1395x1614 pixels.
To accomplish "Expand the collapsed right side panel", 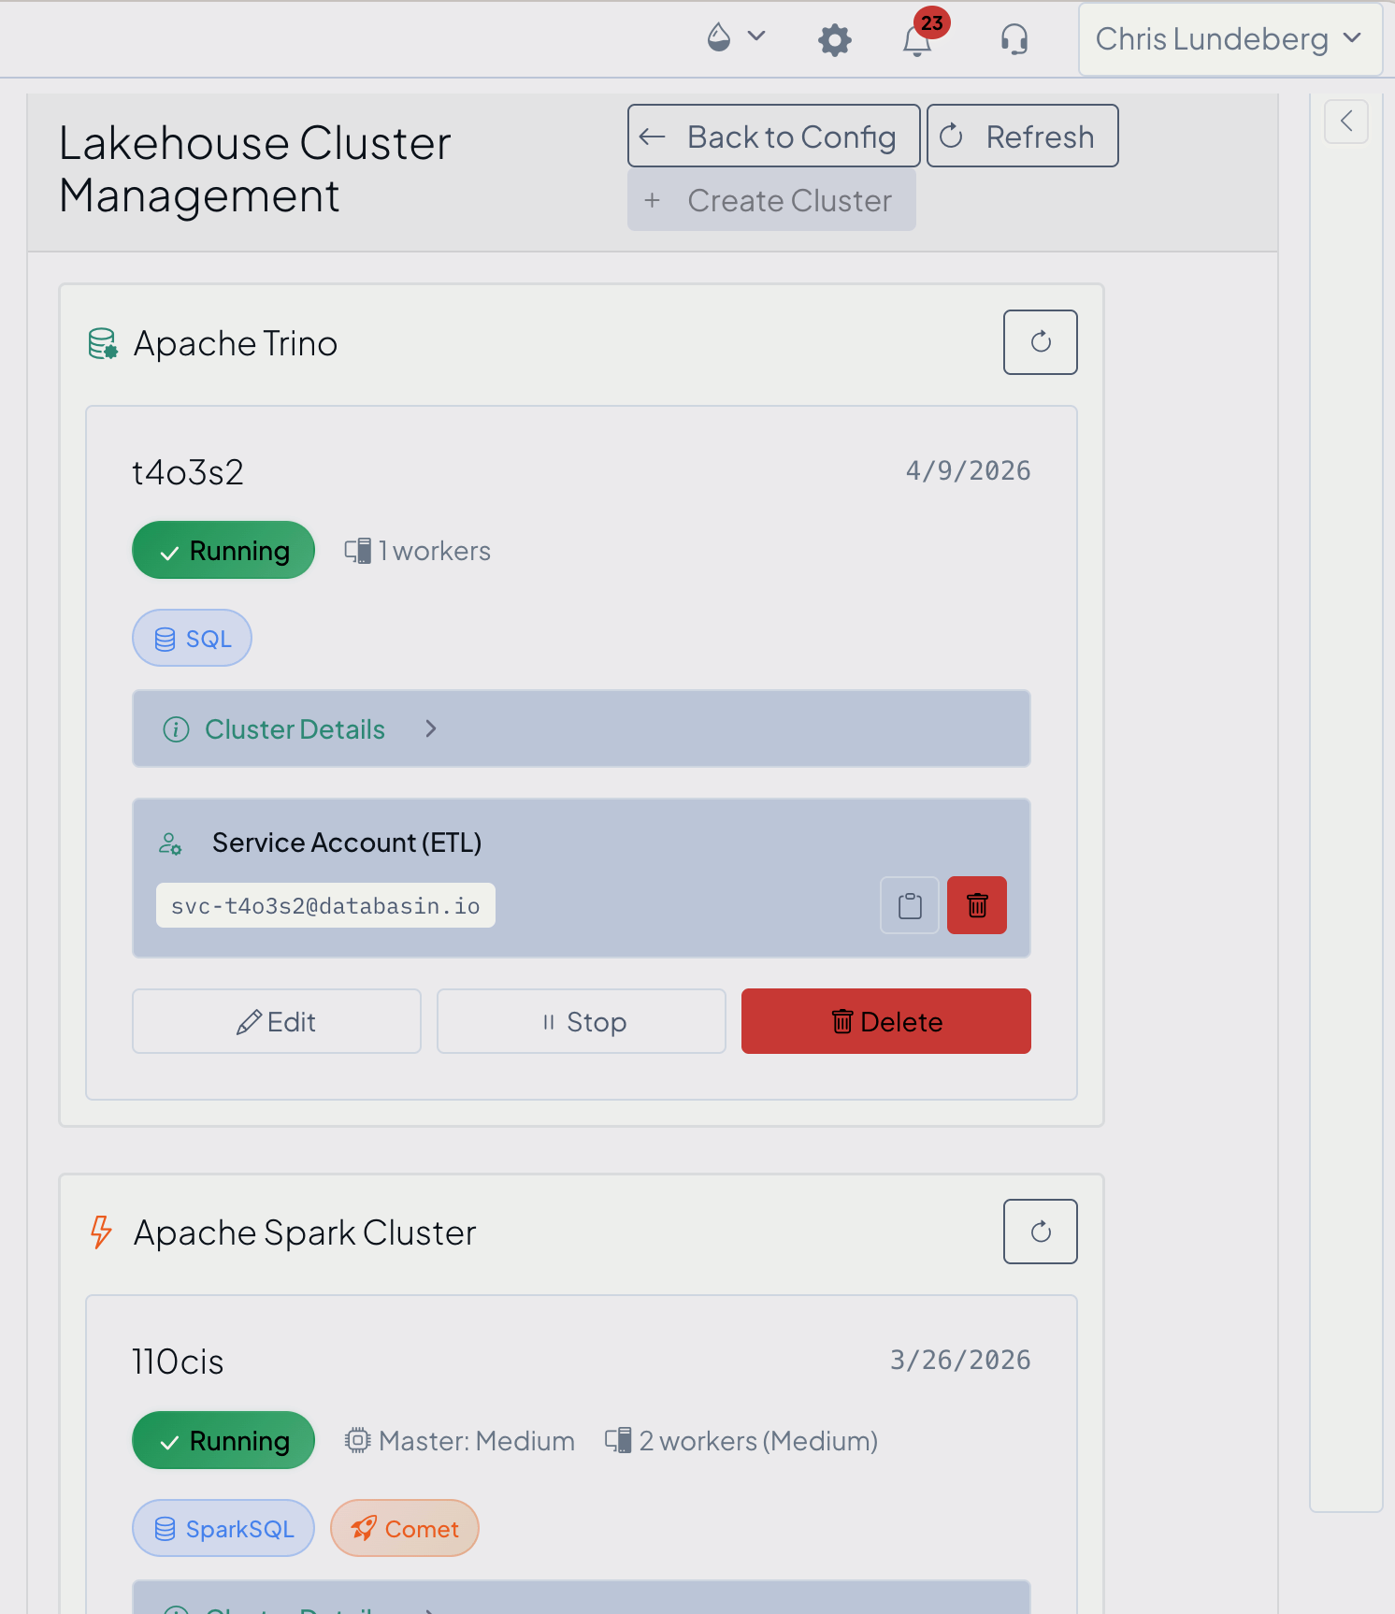I will 1346,122.
